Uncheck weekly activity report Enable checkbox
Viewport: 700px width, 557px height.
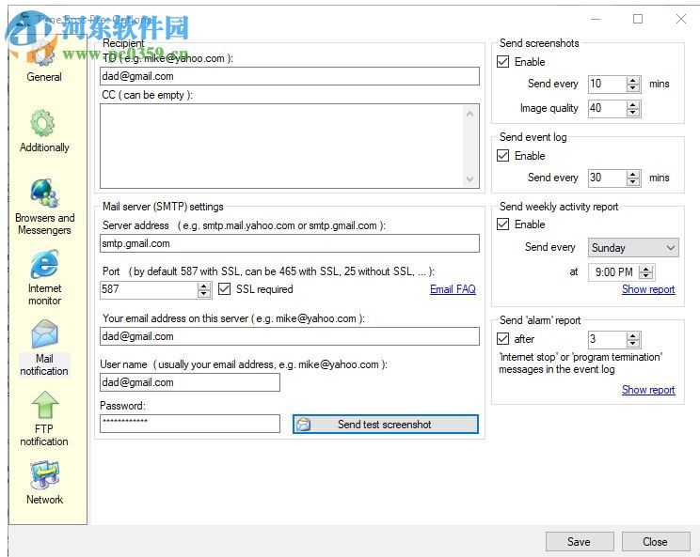[x=502, y=224]
